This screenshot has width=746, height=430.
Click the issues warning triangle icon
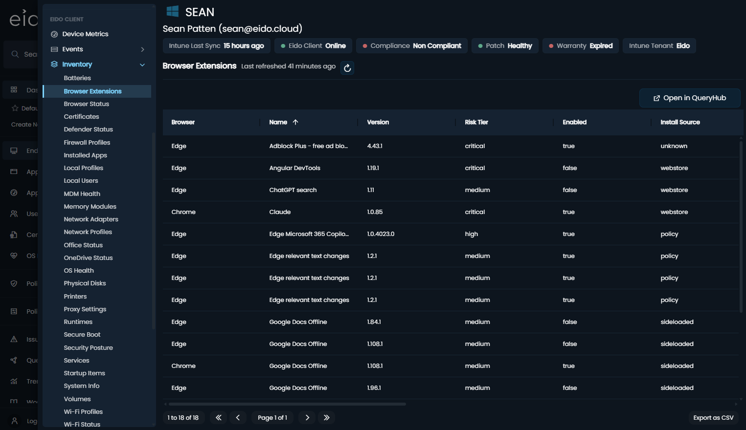pos(14,339)
